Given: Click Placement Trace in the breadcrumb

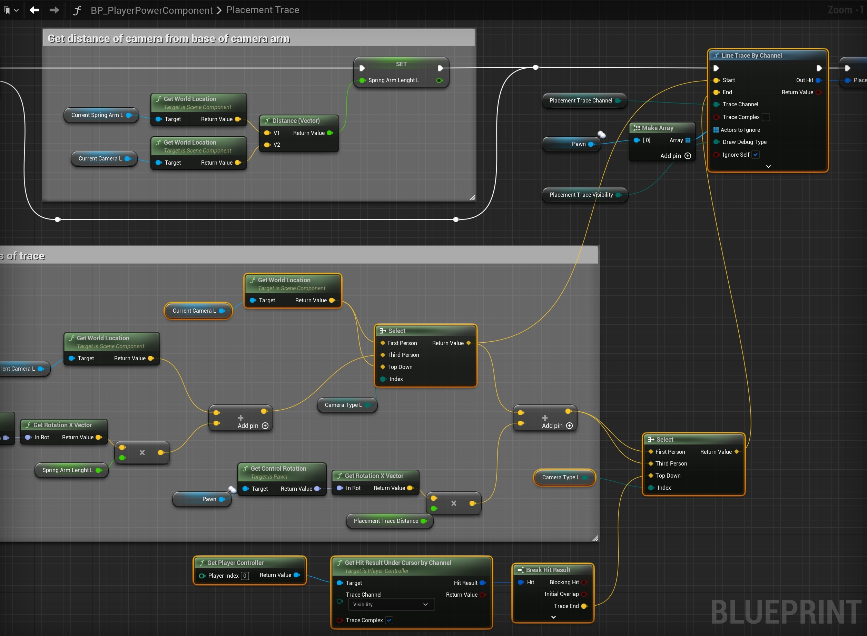Looking at the screenshot, I should [x=263, y=10].
